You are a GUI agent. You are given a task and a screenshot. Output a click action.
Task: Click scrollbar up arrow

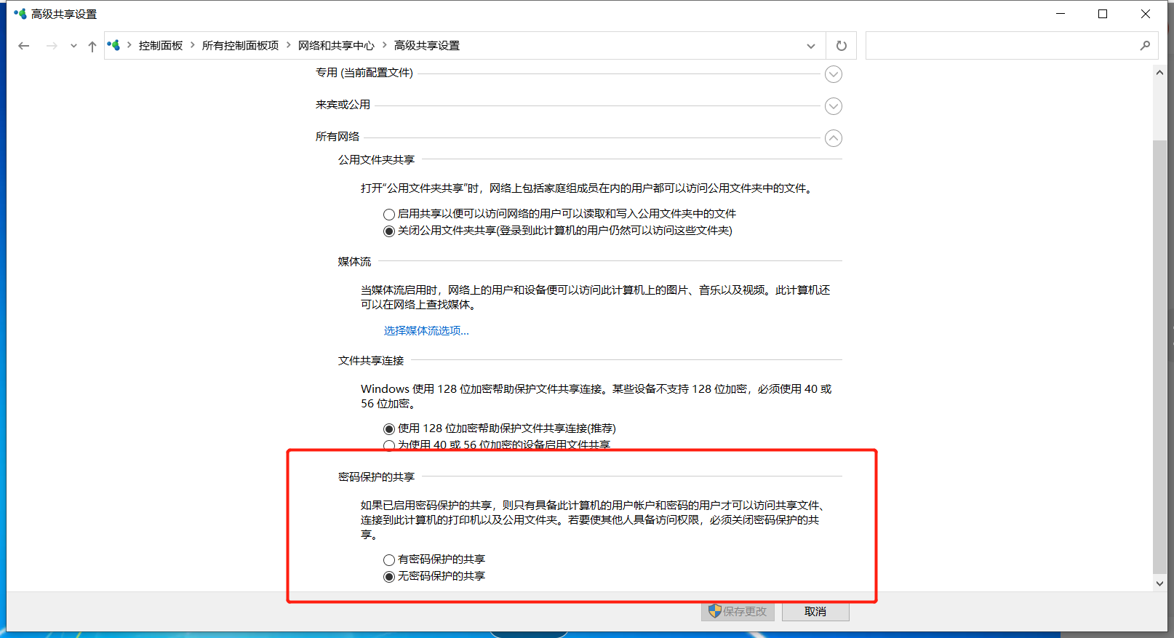point(1159,73)
